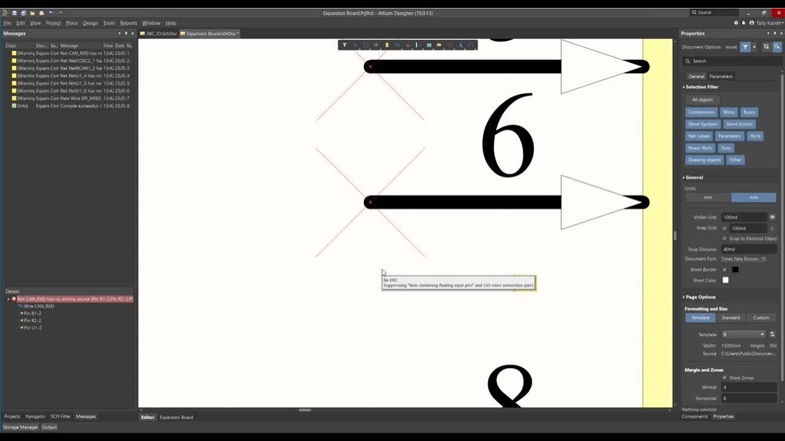Pin the Messages panel
Viewport: 785px width, 441px height.
(x=126, y=34)
